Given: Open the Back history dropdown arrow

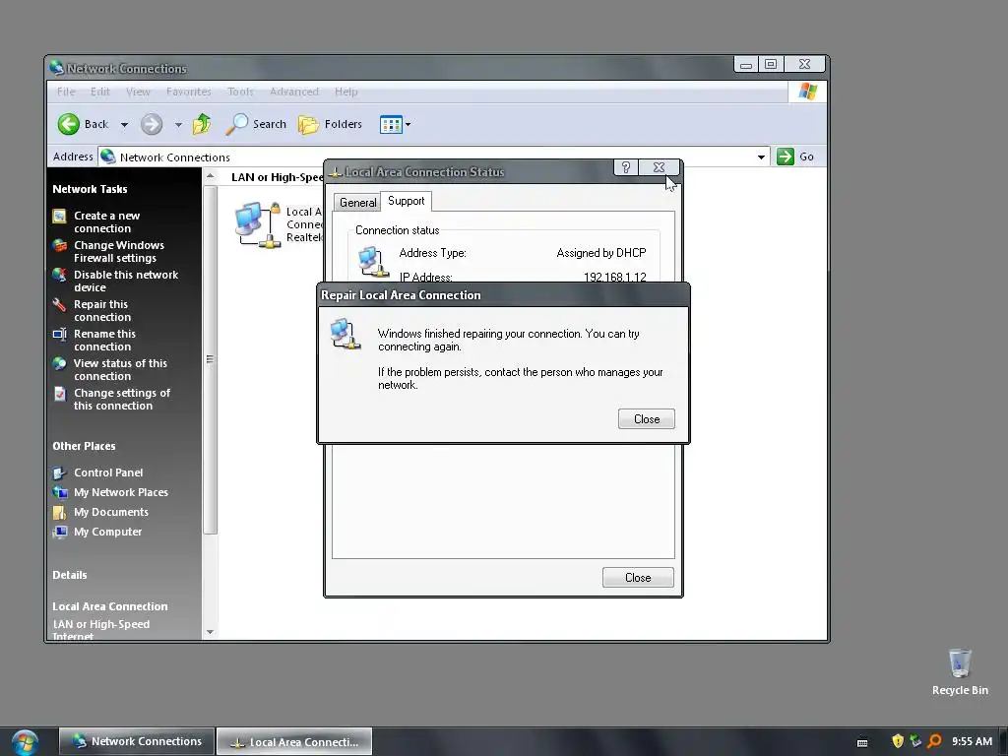Looking at the screenshot, I should tap(124, 125).
